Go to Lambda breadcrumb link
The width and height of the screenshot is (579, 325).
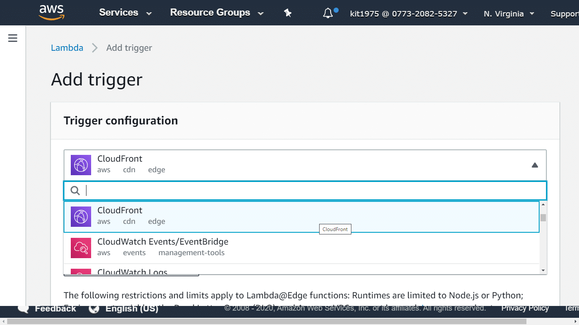[67, 48]
